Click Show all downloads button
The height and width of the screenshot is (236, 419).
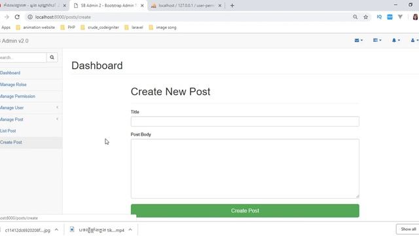pos(408,229)
